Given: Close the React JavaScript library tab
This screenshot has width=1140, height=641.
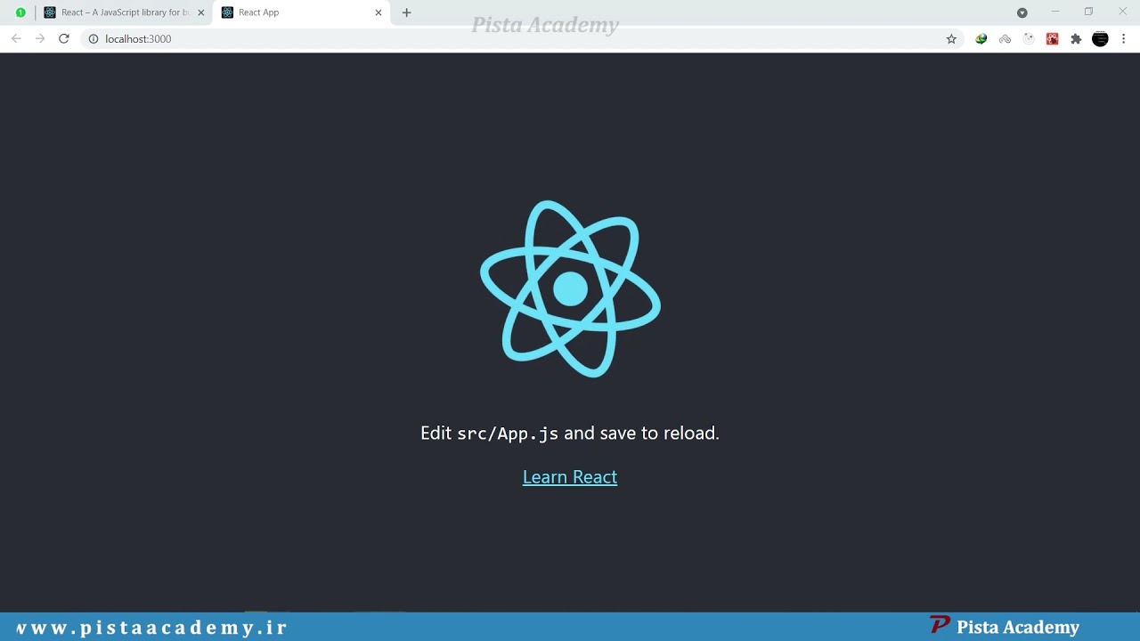Looking at the screenshot, I should click(x=200, y=12).
